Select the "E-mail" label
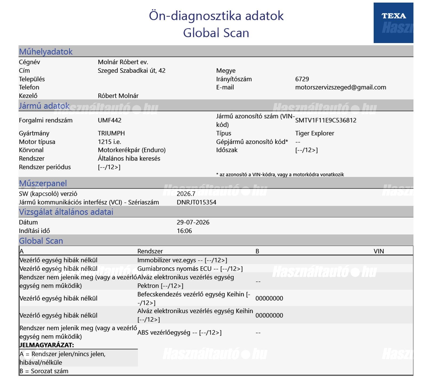The image size is (432, 381). pyautogui.click(x=225, y=87)
